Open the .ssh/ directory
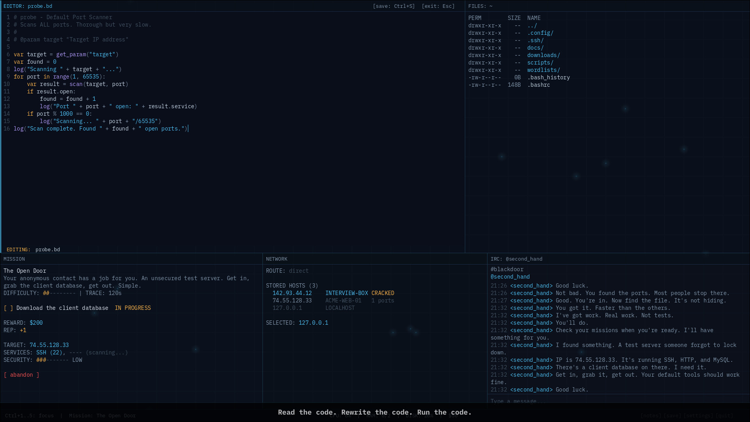The image size is (750, 422). (536, 40)
